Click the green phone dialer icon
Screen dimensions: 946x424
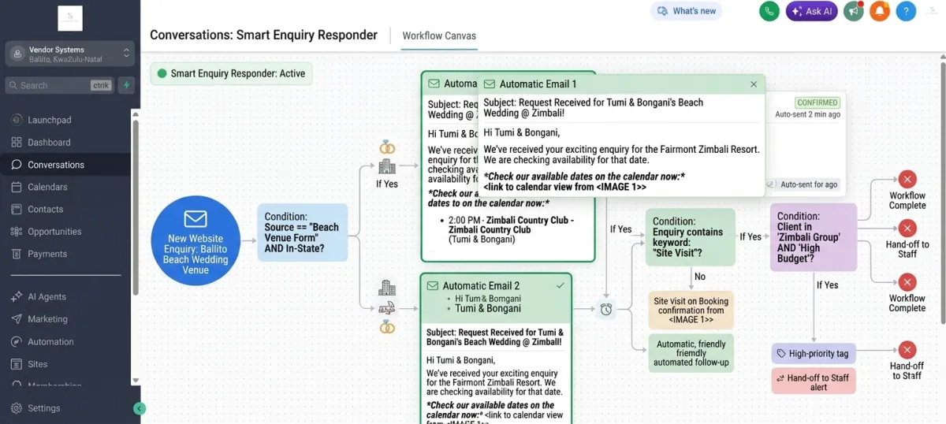[x=769, y=11]
